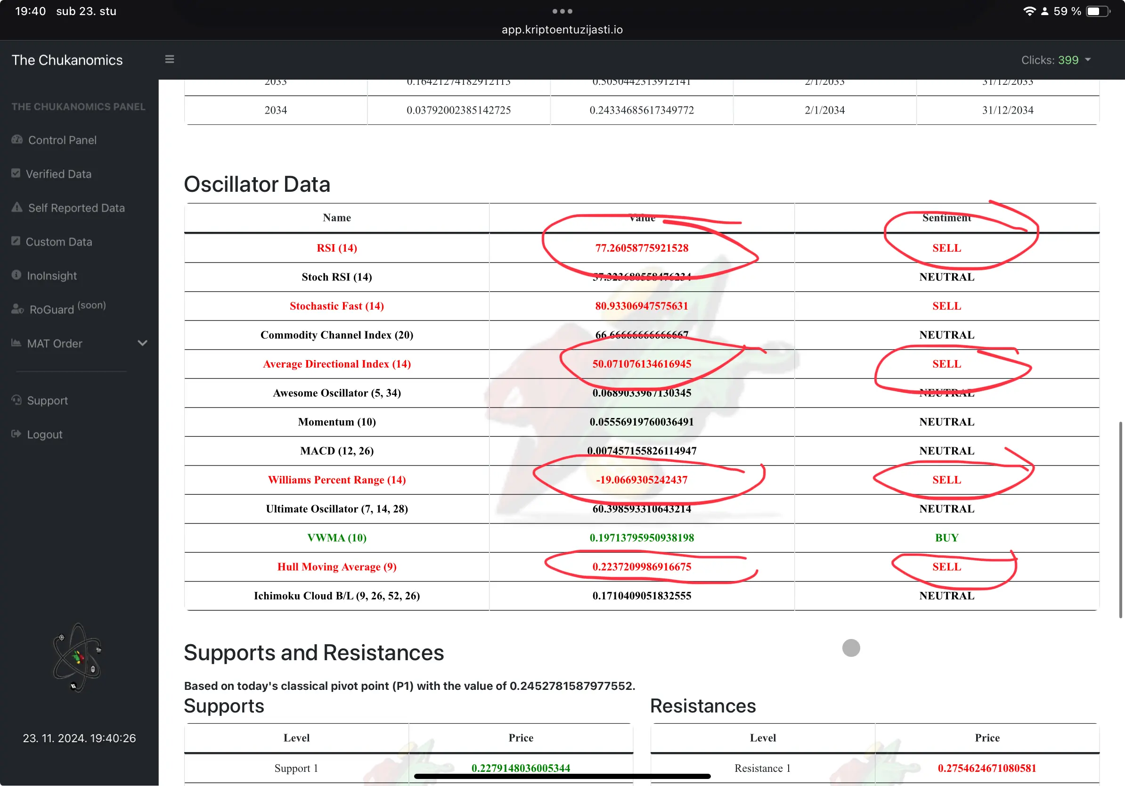Expand the MAT Order chevron
Screen dimensions: 1125x786
(143, 343)
